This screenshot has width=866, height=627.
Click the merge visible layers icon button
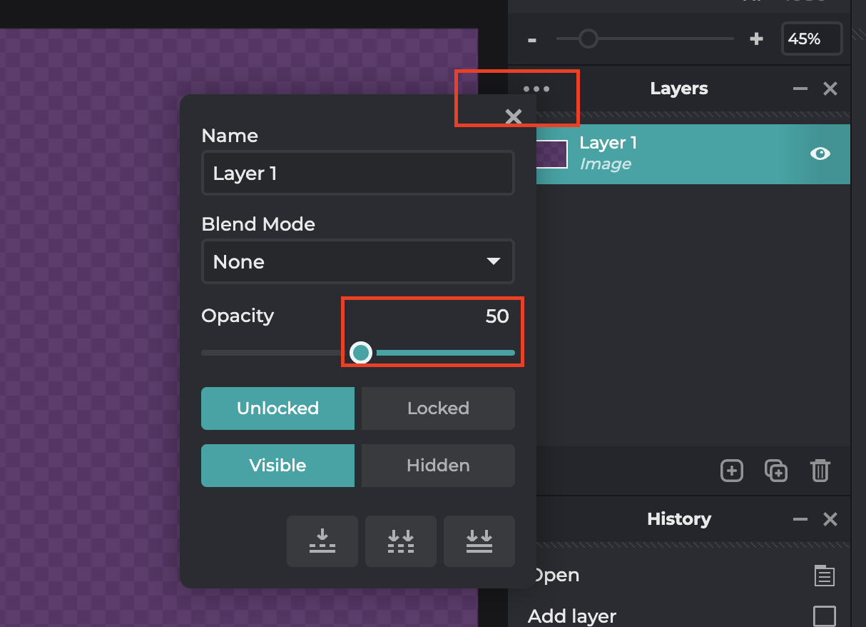click(401, 541)
